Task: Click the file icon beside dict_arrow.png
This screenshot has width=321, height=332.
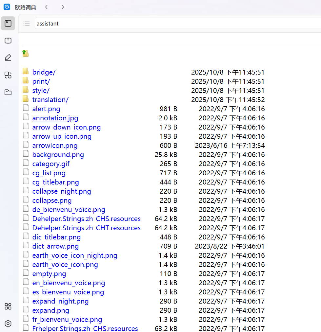Action: (x=26, y=245)
